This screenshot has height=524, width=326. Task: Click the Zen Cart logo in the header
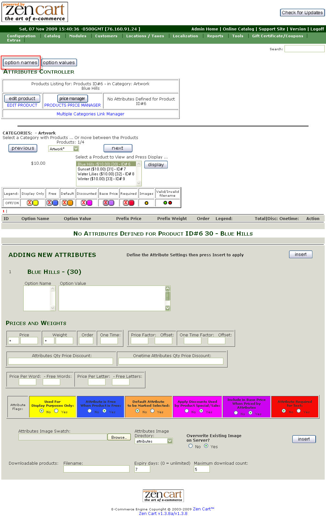click(x=35, y=12)
